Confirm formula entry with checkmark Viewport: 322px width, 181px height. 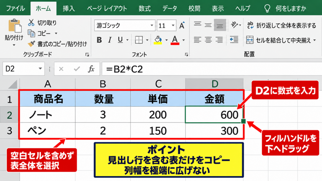[x=77, y=69]
